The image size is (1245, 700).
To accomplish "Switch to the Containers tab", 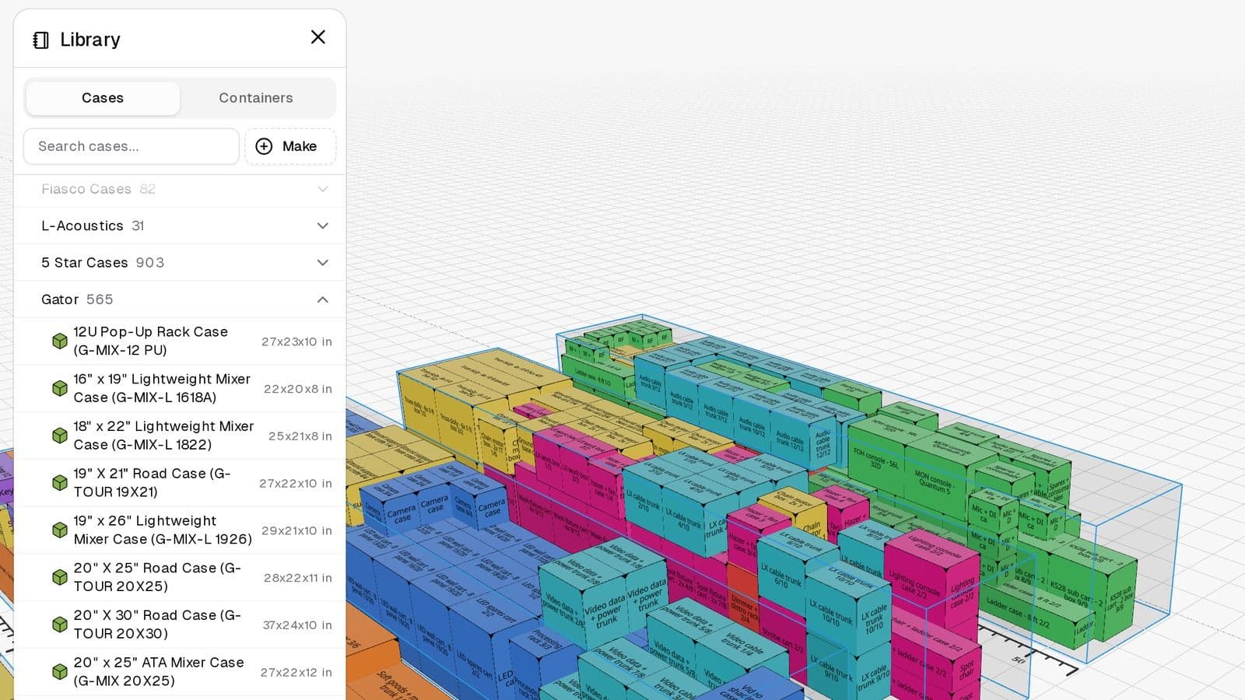I will point(256,98).
